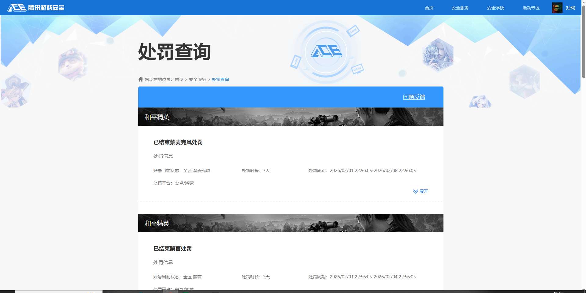Click the ACE Tencent Game Security logo
Viewport: 586px width, 293px height.
click(x=36, y=8)
